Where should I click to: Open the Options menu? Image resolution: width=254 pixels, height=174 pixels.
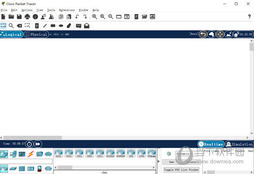(x=27, y=10)
